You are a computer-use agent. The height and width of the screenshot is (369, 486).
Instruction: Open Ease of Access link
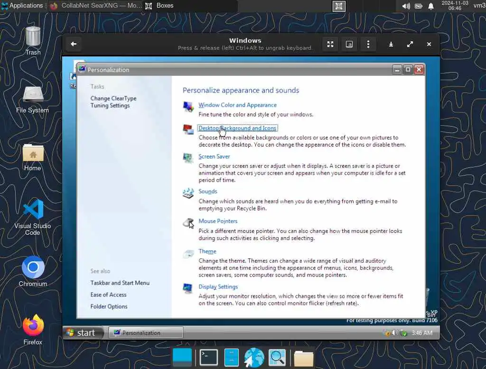109,295
